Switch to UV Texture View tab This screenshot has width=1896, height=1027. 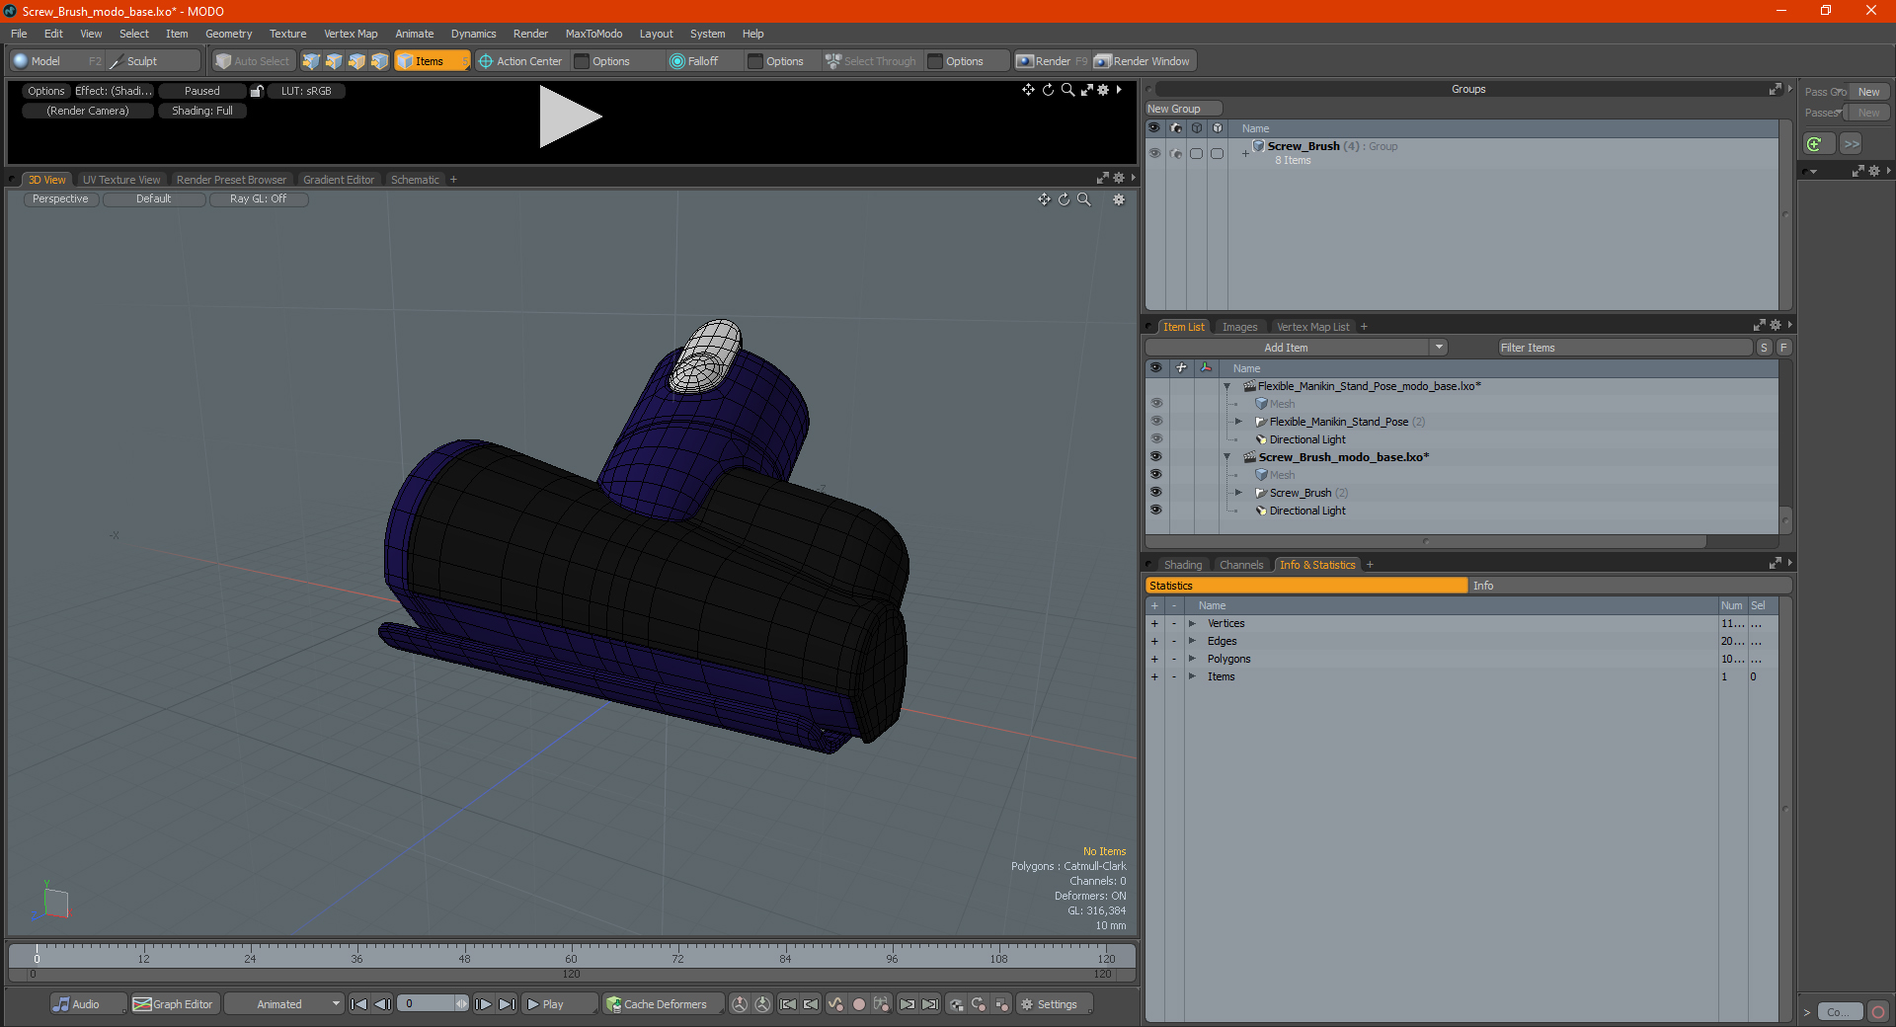click(x=121, y=180)
